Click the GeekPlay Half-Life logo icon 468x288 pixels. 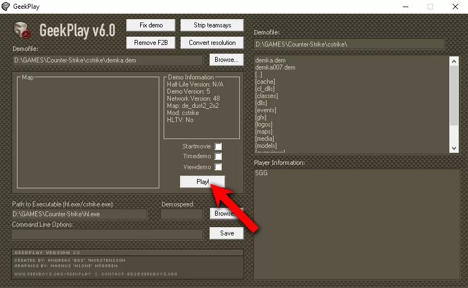(22, 30)
